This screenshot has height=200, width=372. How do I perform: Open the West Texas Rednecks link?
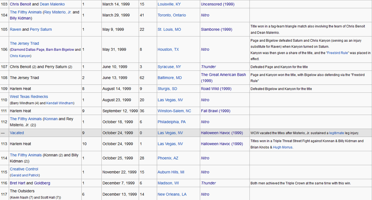click(x=29, y=97)
